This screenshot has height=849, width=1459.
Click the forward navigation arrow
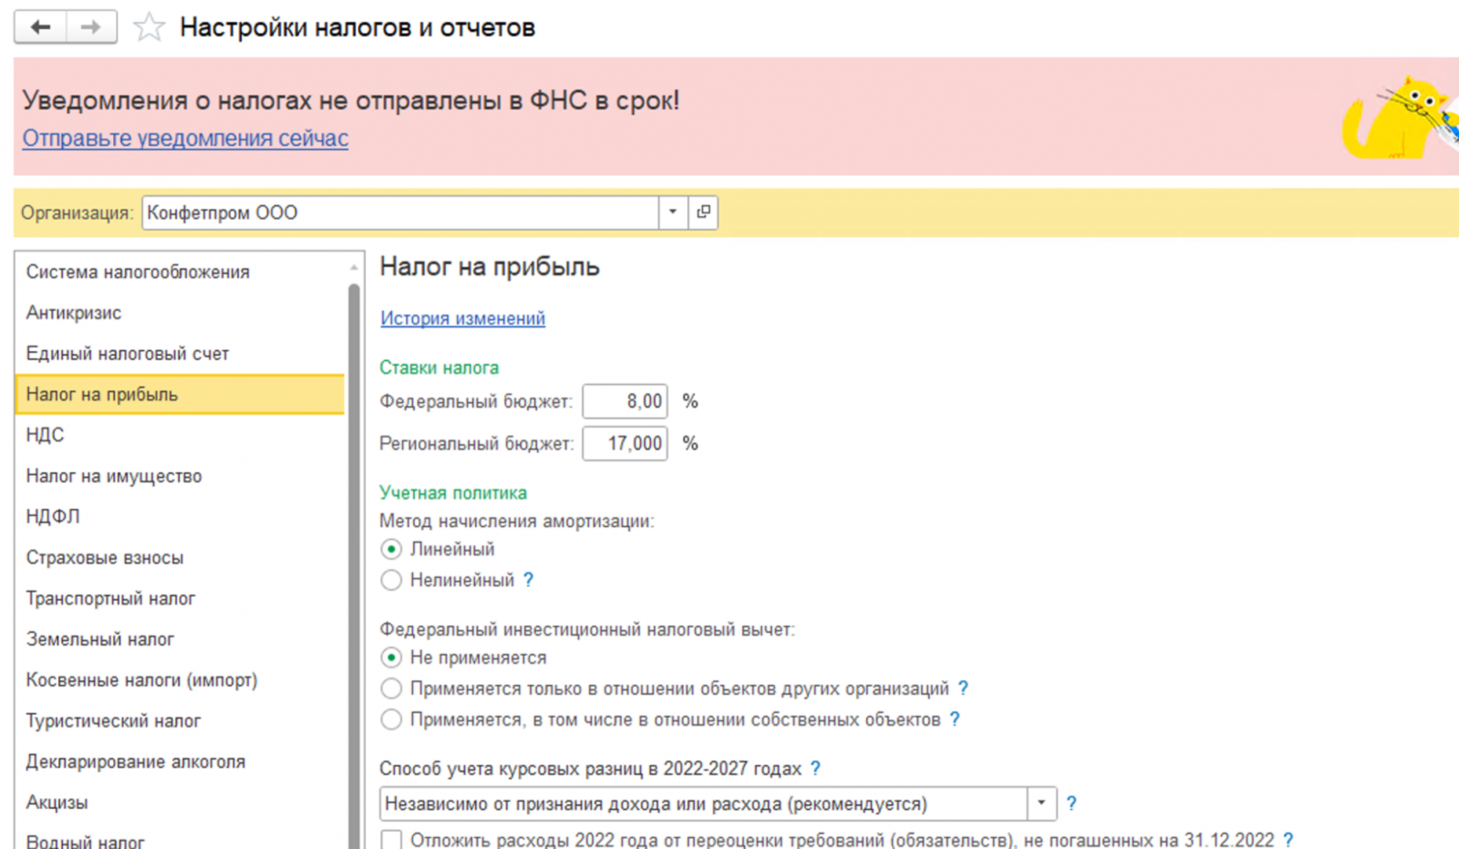[x=91, y=27]
